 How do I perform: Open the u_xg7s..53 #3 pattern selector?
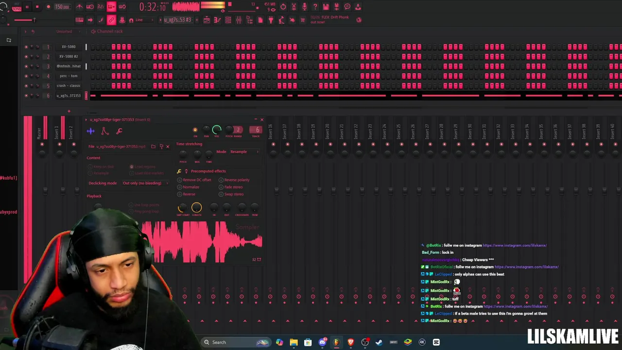(177, 20)
